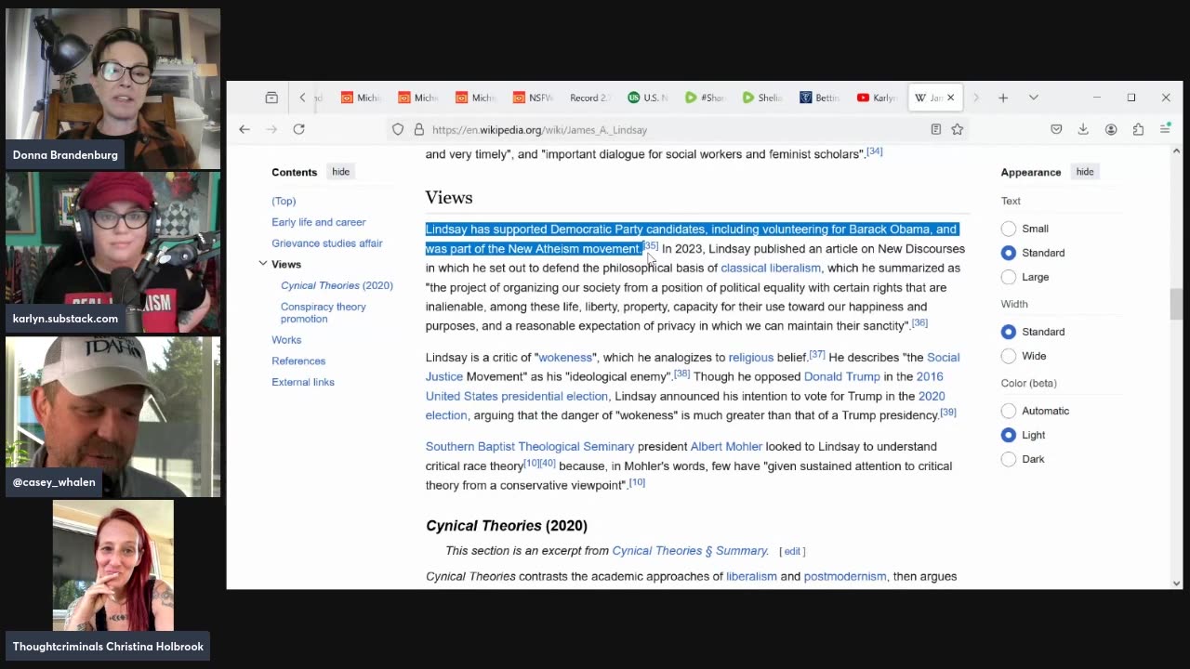Go back to previous page
The image size is (1190, 669).
tap(245, 129)
